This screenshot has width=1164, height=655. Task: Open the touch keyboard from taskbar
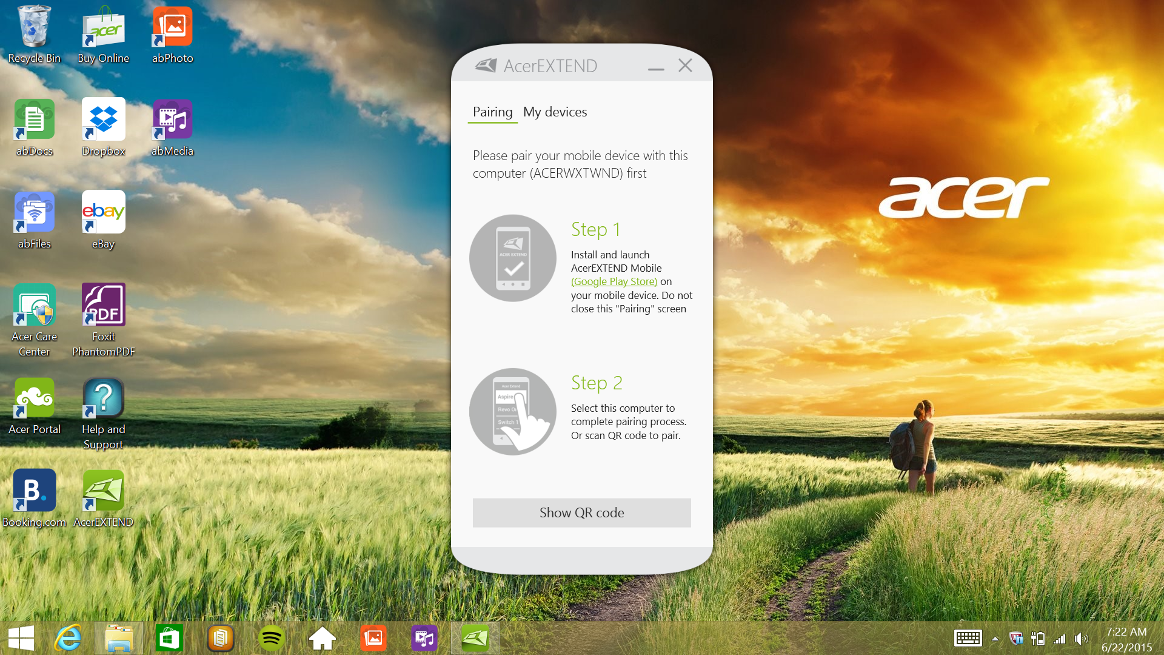[968, 639]
